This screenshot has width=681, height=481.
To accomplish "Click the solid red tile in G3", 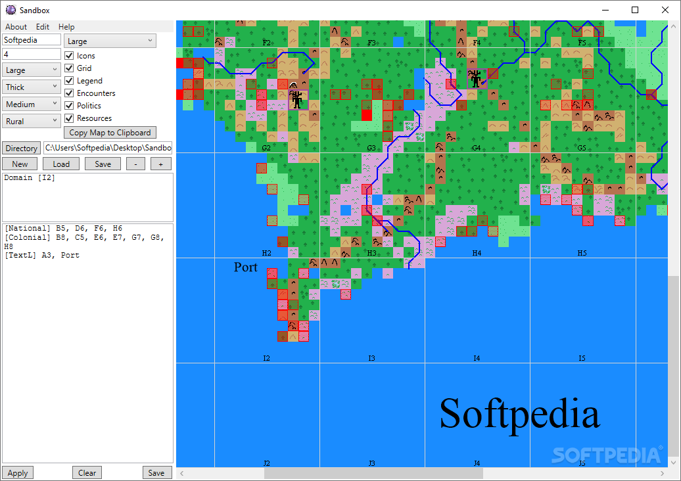I will (x=367, y=115).
